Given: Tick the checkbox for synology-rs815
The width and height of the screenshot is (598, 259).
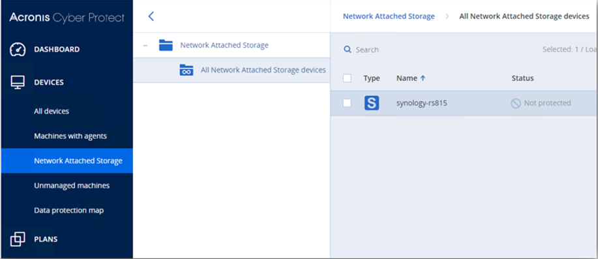Looking at the screenshot, I should 347,103.
